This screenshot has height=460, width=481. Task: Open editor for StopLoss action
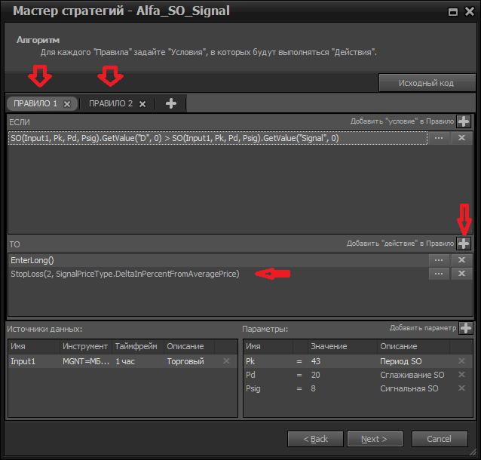pos(439,274)
